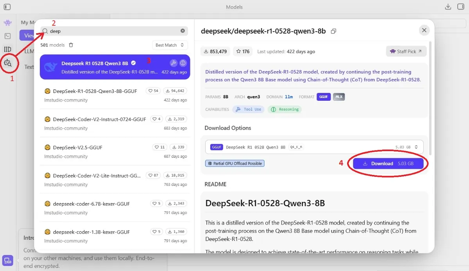
Task: Close the model search dialog
Action: 424,30
